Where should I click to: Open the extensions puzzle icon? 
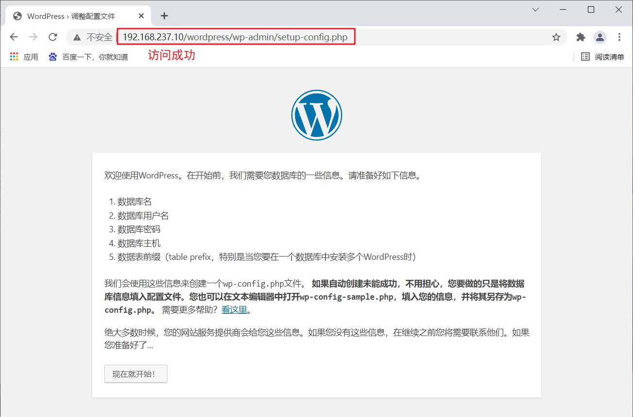[x=581, y=37]
